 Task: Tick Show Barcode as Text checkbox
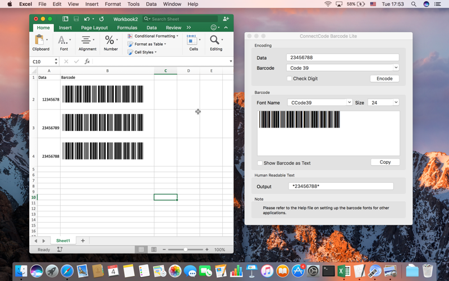(260, 163)
